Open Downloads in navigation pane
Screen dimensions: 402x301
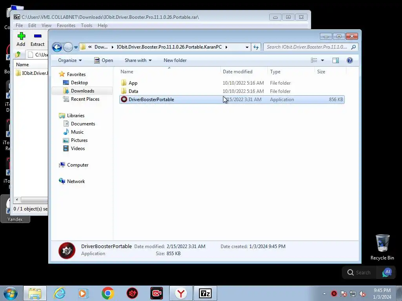pos(82,91)
